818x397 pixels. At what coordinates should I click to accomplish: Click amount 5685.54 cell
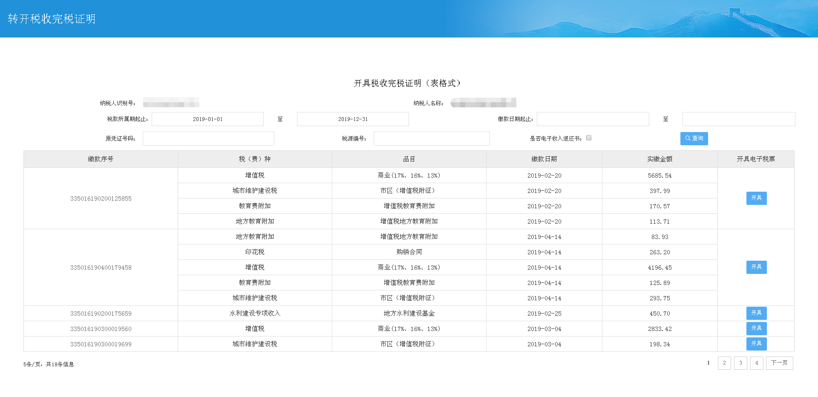660,175
